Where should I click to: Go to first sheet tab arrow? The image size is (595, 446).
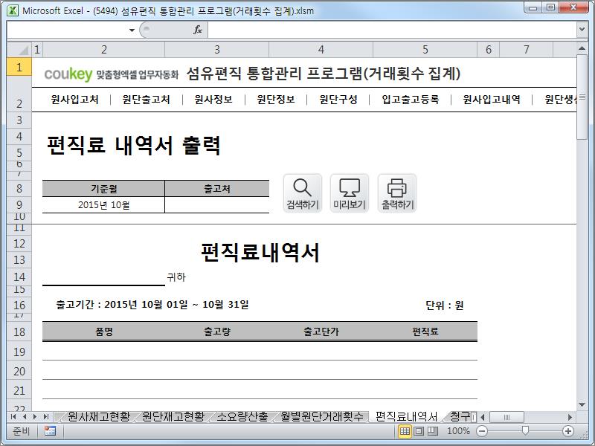pos(13,417)
